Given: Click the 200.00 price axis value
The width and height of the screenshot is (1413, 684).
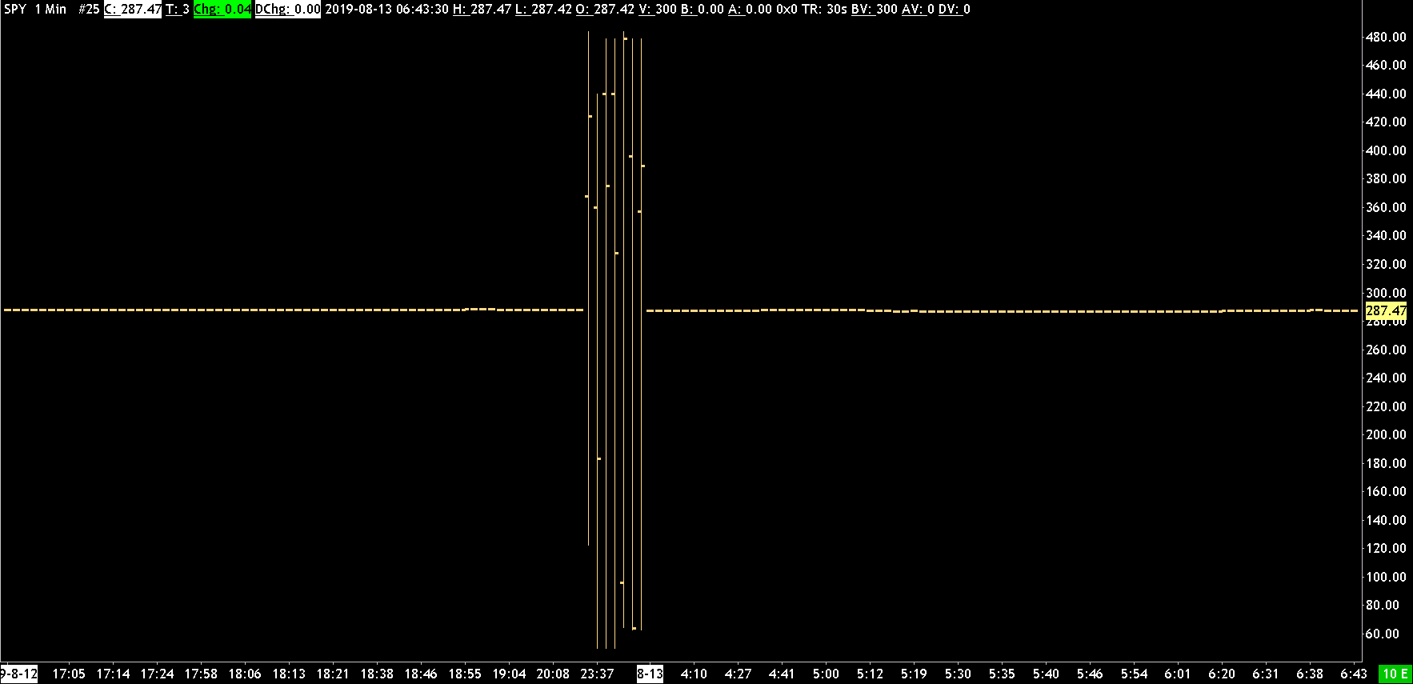Looking at the screenshot, I should (x=1386, y=434).
